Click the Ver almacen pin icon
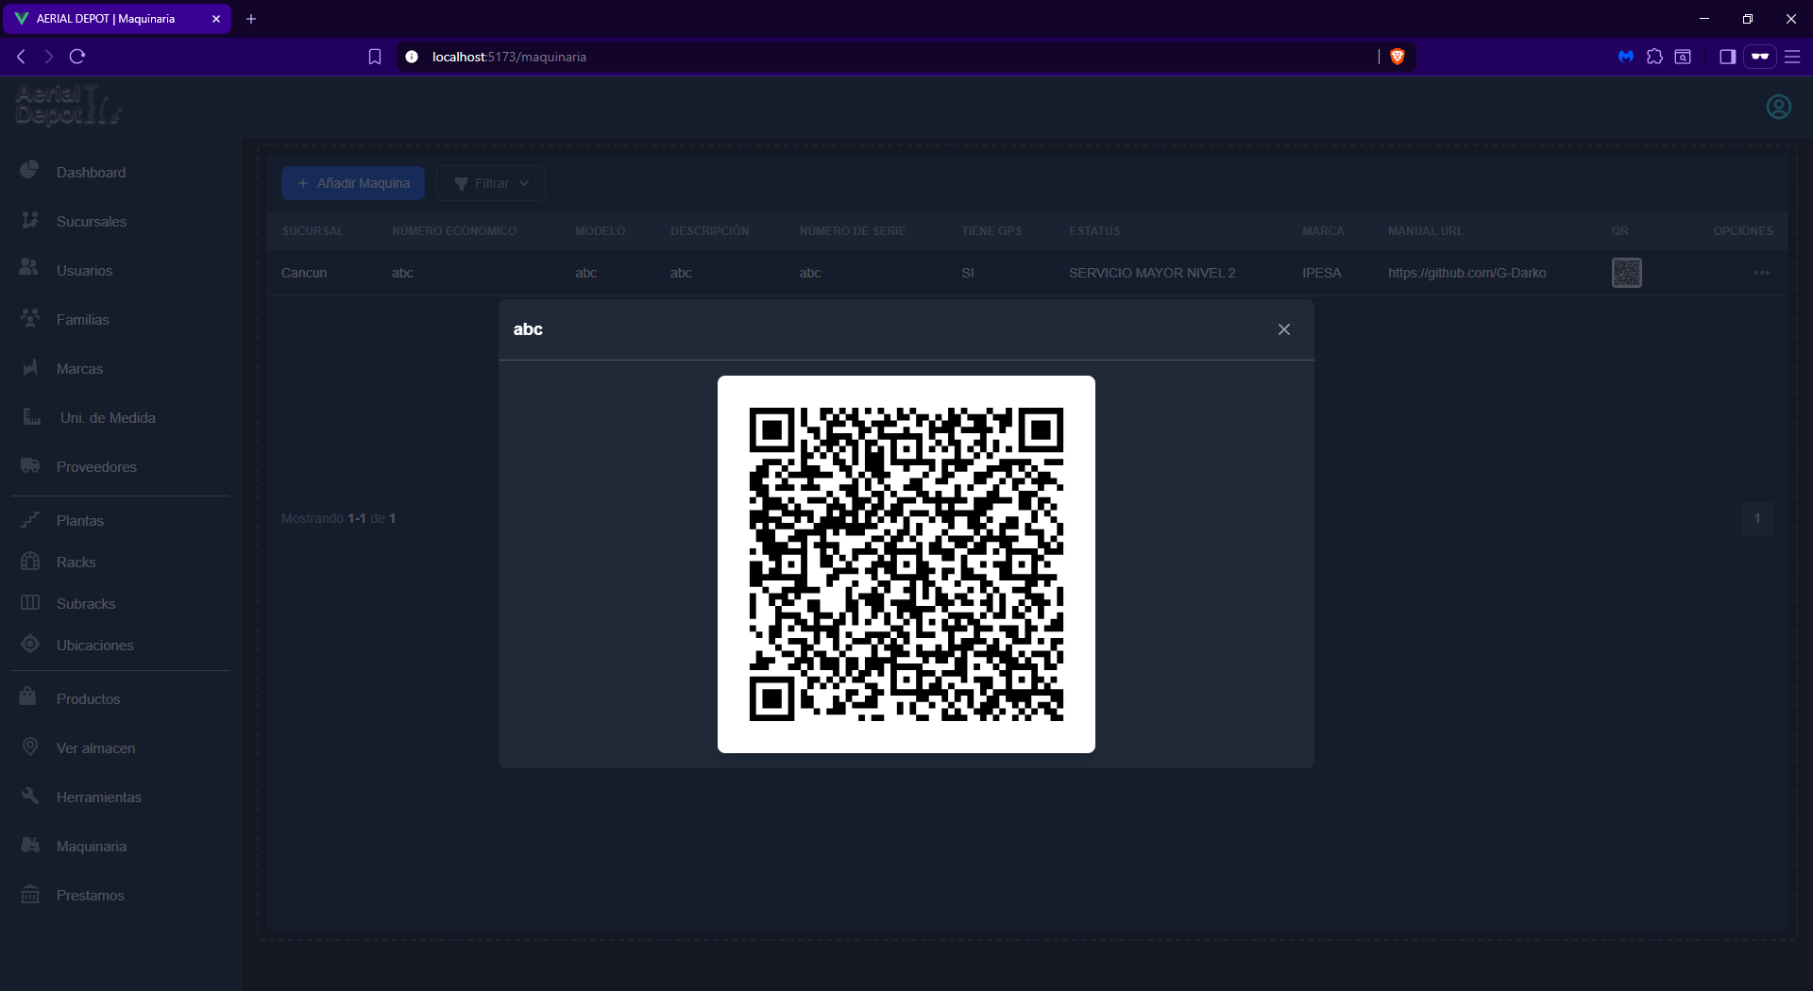Image resolution: width=1813 pixels, height=991 pixels. [30, 747]
